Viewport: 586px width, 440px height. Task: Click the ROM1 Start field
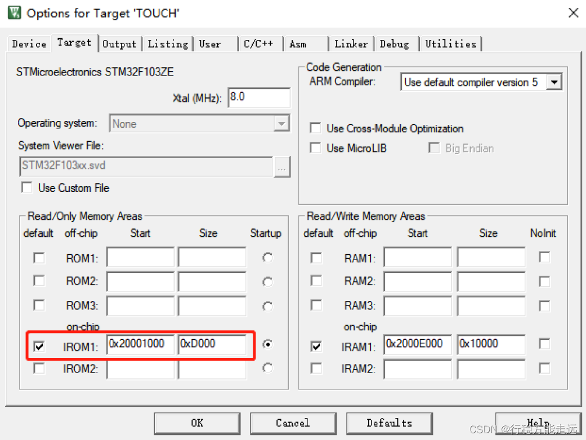click(x=140, y=257)
